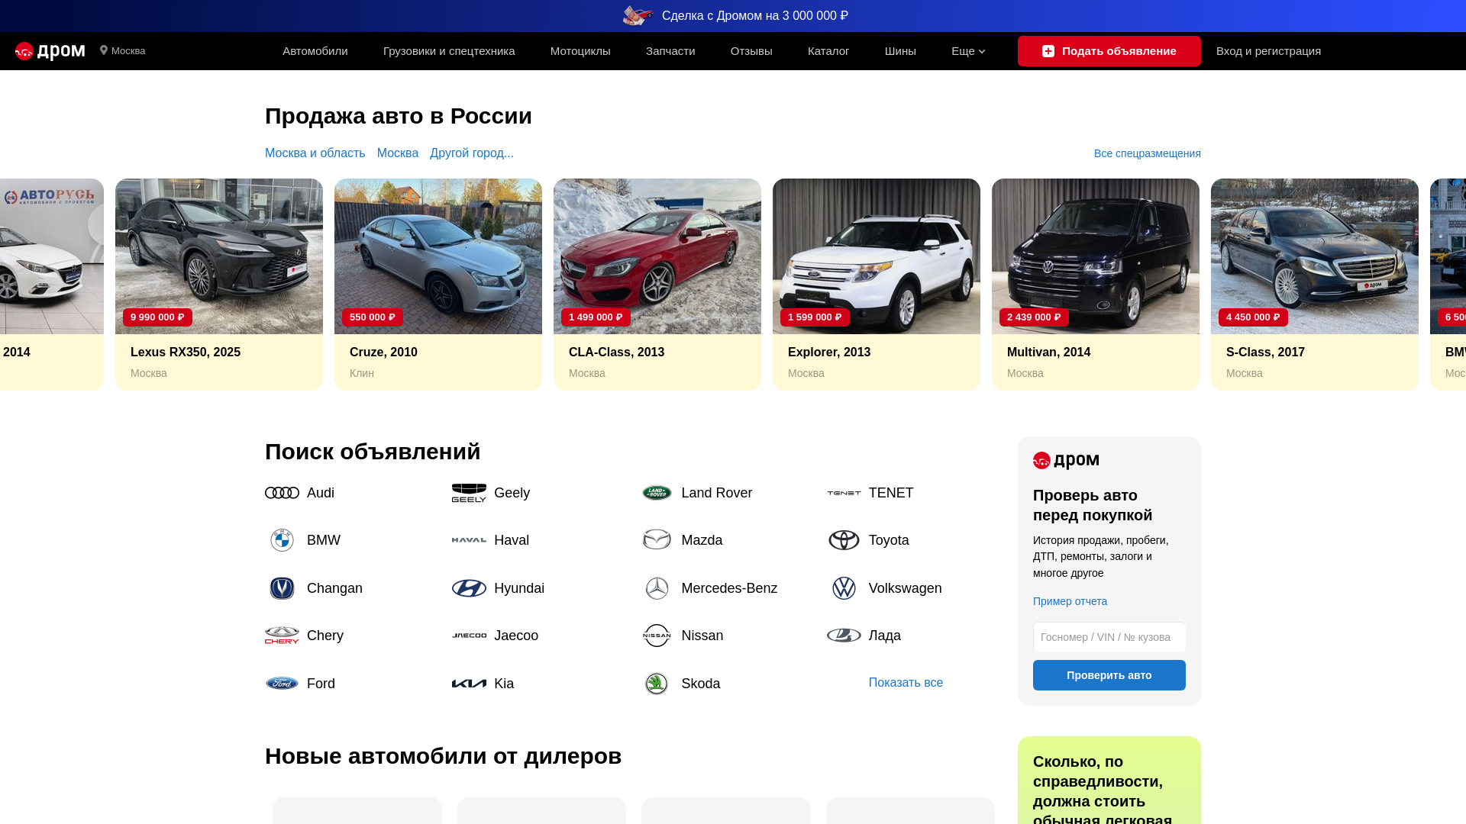Viewport: 1466px width, 824px height.
Task: Click the Клин city label
Action: pos(362,373)
